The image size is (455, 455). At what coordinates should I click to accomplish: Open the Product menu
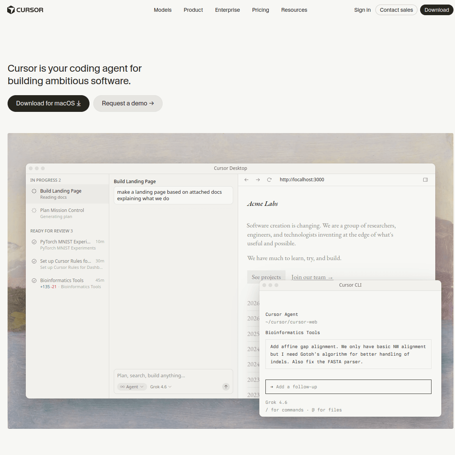click(x=193, y=10)
